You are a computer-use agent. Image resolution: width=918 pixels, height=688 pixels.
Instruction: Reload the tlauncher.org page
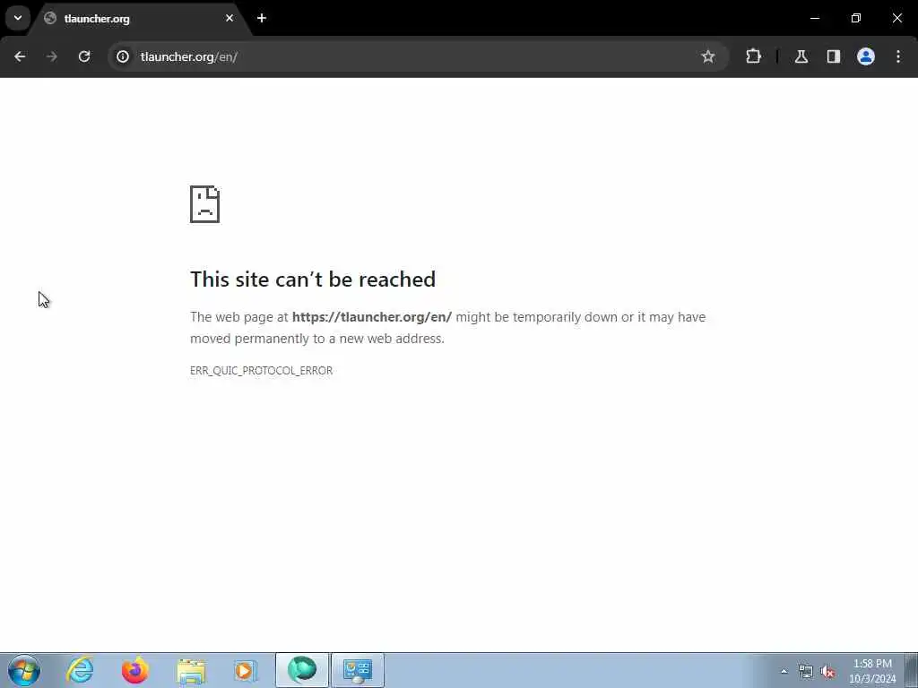click(84, 56)
